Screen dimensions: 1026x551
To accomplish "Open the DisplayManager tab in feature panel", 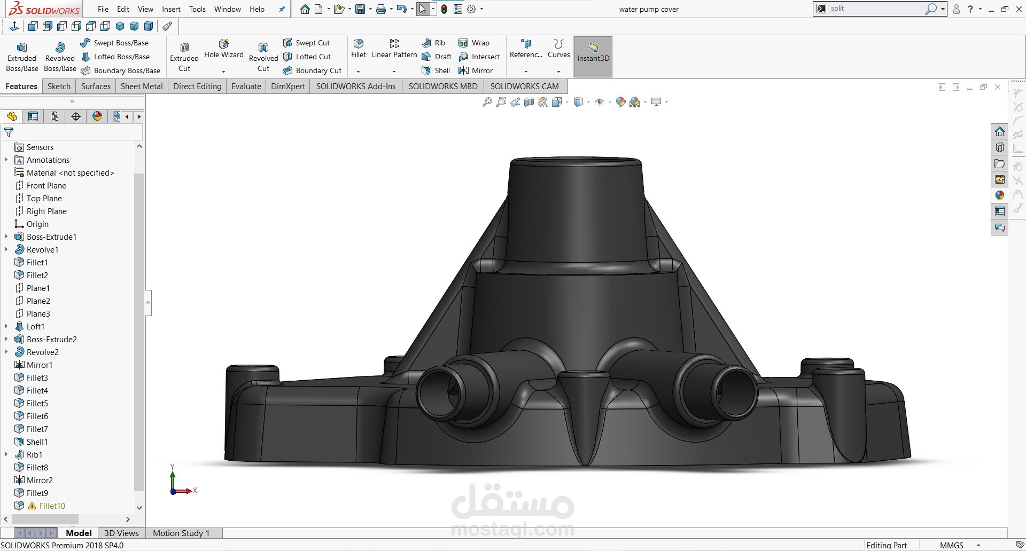I will pos(97,116).
